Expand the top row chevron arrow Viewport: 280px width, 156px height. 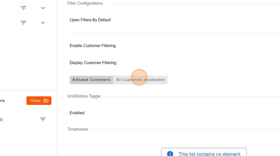[43, 8]
